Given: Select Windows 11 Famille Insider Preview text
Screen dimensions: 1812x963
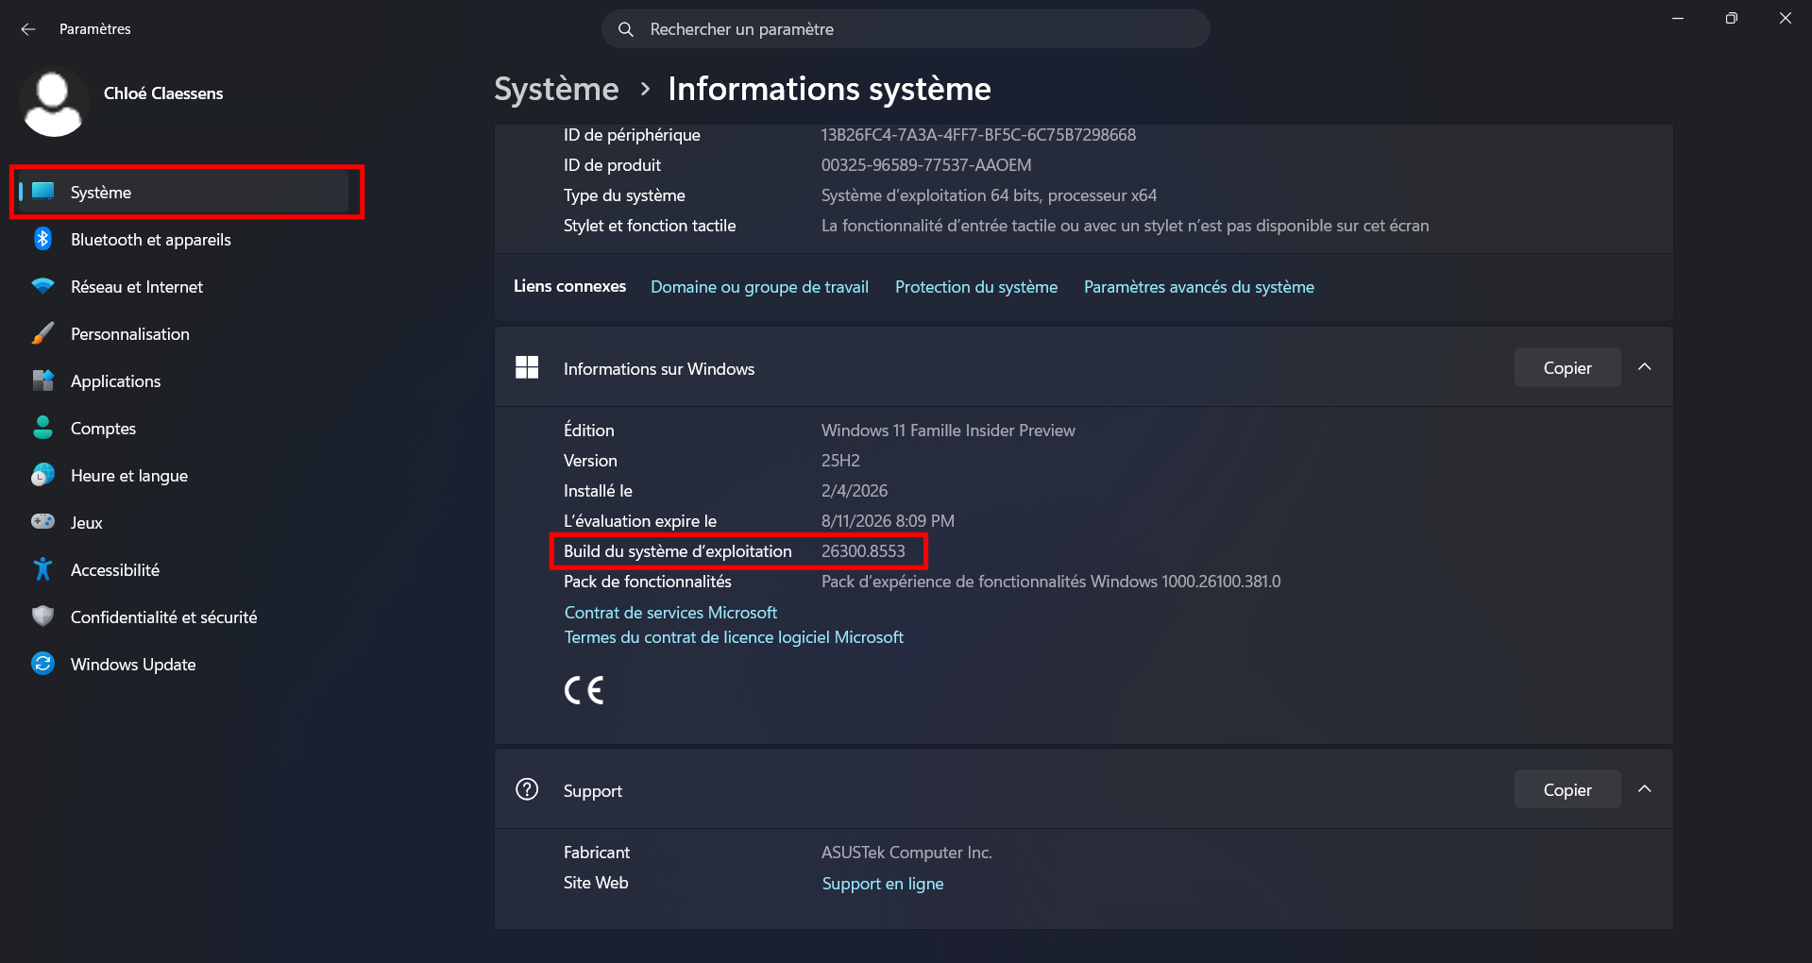Looking at the screenshot, I should (948, 431).
